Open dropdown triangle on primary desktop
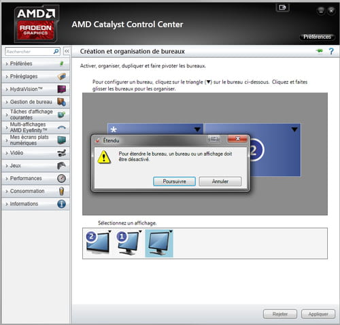The width and height of the screenshot is (340, 325). tap(197, 129)
